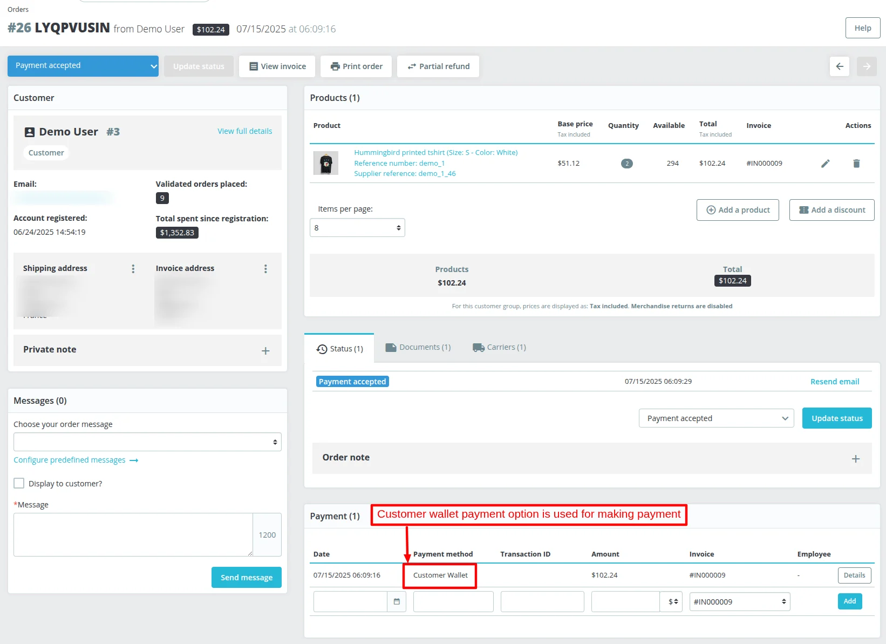This screenshot has width=886, height=644.
Task: Change items per page value
Action: [357, 227]
